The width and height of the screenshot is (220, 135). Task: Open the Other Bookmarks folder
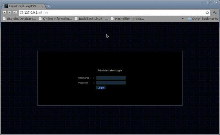coord(203,19)
